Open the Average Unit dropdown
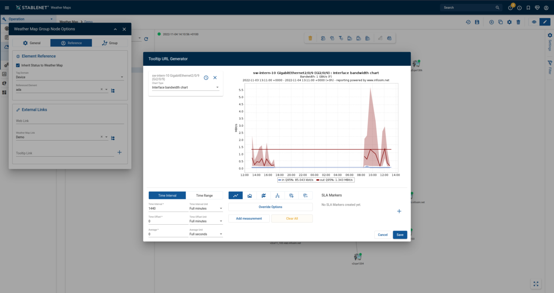Viewport: 554px width, 293px height. (x=206, y=234)
